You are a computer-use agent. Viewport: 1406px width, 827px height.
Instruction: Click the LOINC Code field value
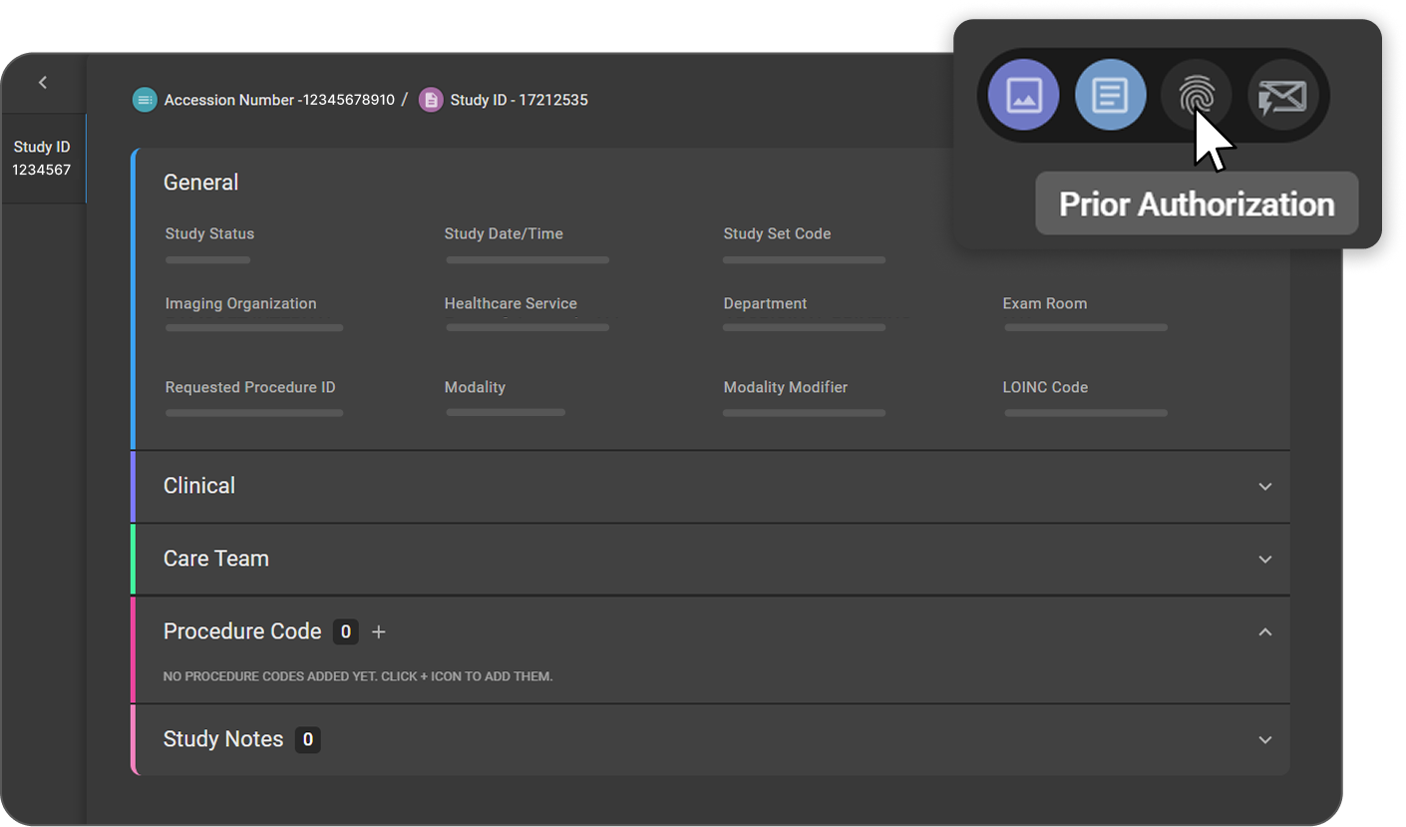(x=1085, y=413)
